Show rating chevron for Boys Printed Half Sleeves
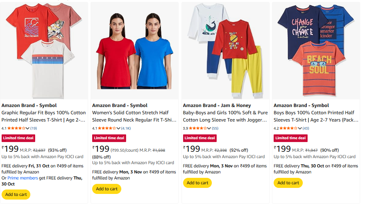 pos(300,128)
